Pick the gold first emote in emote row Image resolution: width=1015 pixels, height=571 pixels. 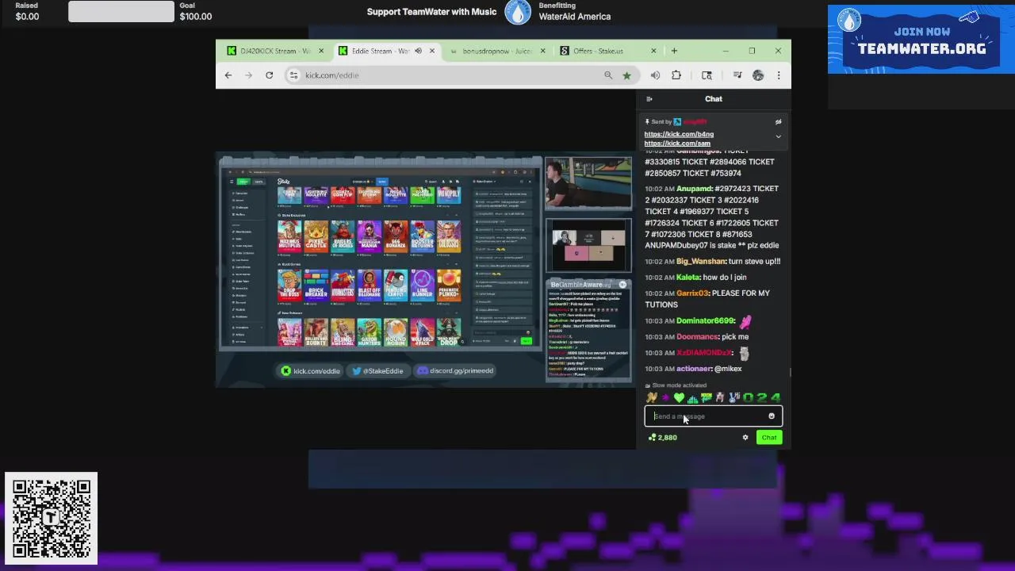click(652, 397)
